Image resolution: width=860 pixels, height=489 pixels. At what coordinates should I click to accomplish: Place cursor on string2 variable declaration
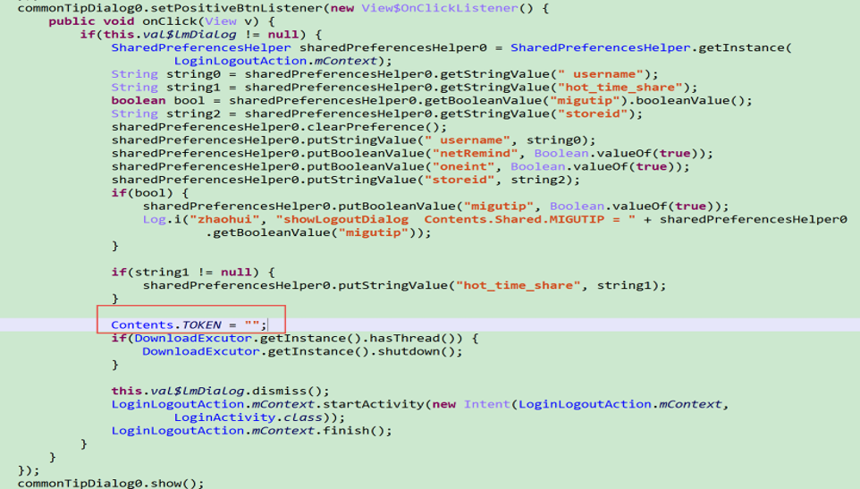[193, 114]
